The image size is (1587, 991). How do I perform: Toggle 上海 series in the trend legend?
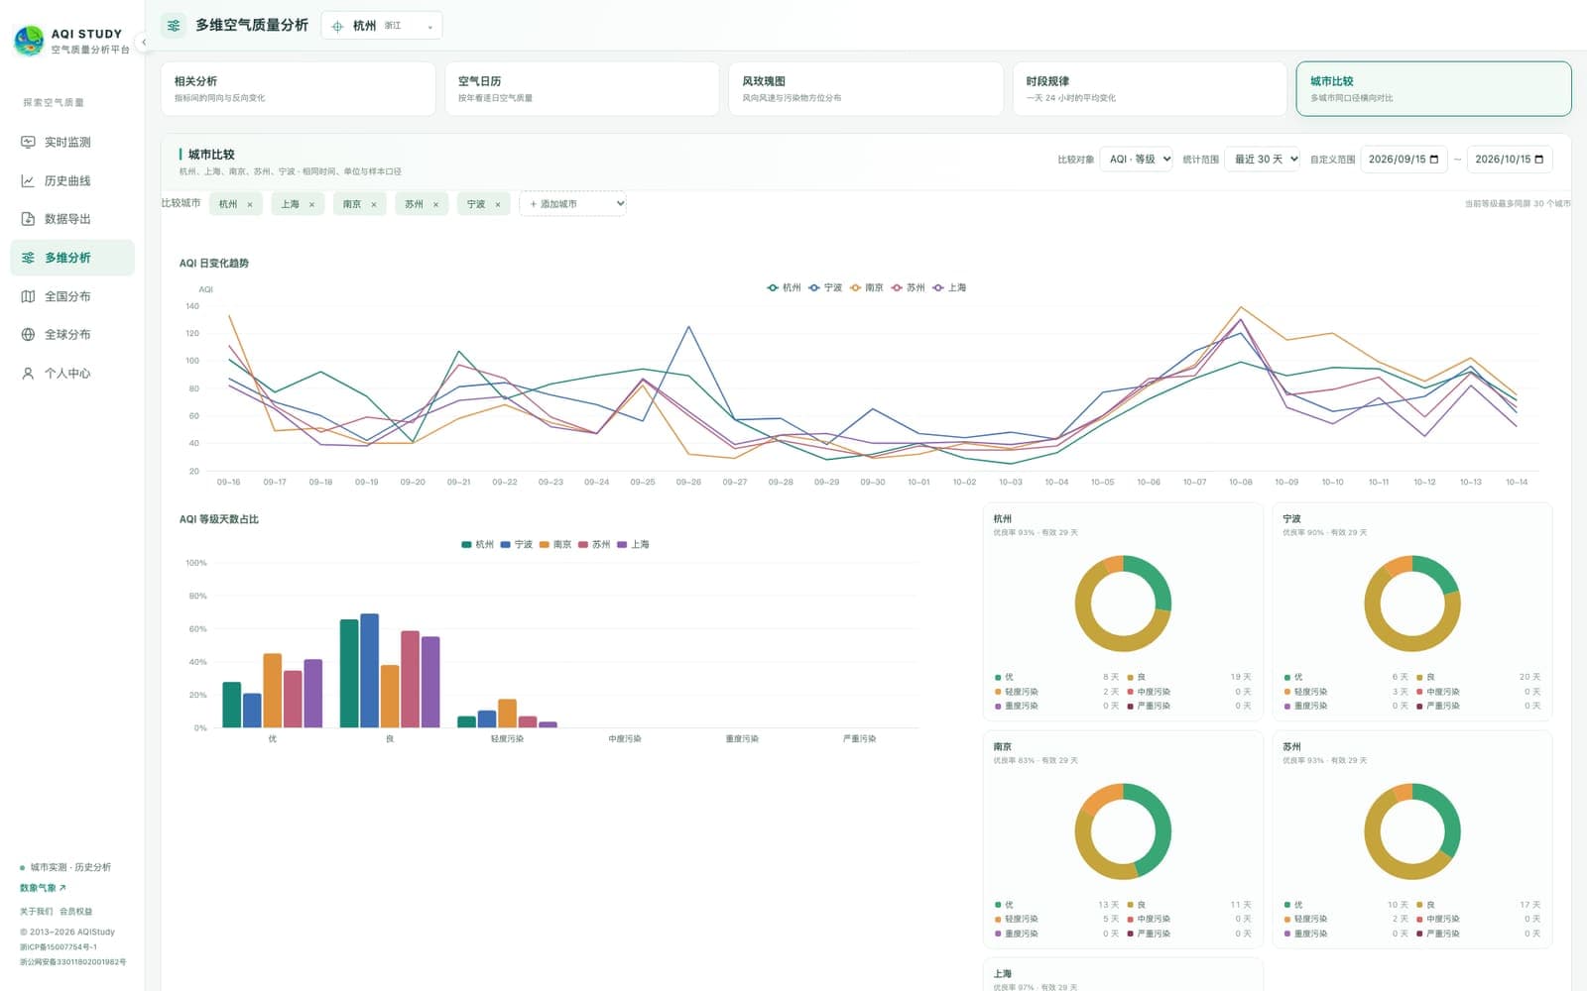(x=949, y=287)
